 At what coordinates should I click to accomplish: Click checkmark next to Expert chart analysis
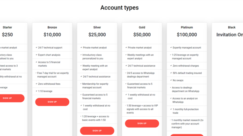click(x=36, y=55)
